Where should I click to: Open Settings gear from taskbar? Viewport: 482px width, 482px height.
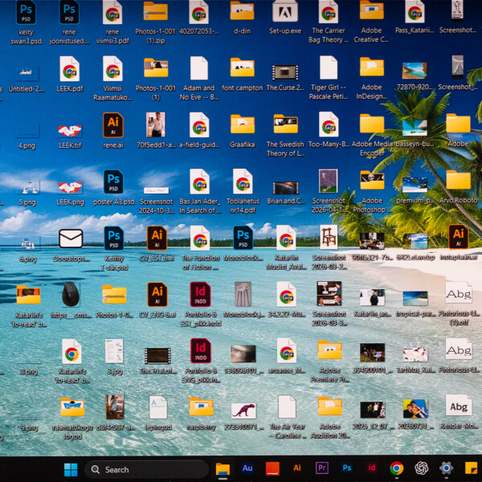click(x=447, y=468)
